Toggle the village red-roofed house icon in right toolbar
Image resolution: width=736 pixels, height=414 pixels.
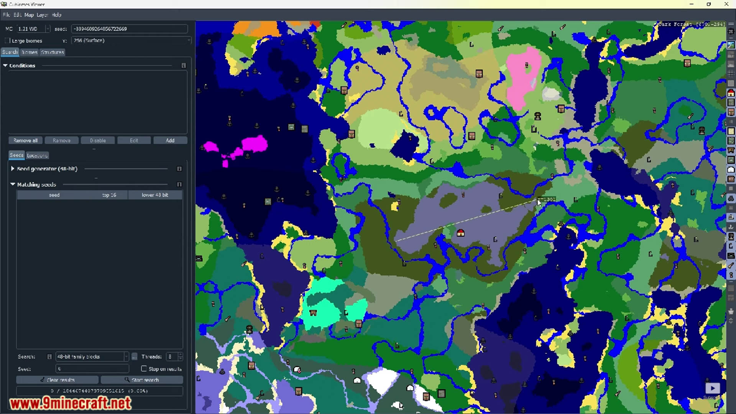(731, 93)
